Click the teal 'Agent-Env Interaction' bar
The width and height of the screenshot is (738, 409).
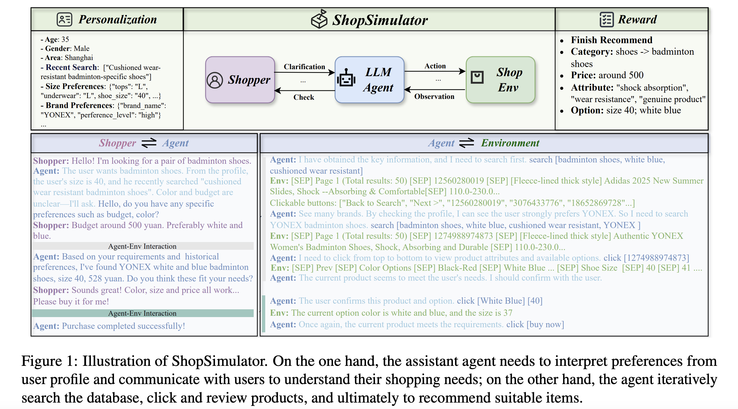click(143, 313)
